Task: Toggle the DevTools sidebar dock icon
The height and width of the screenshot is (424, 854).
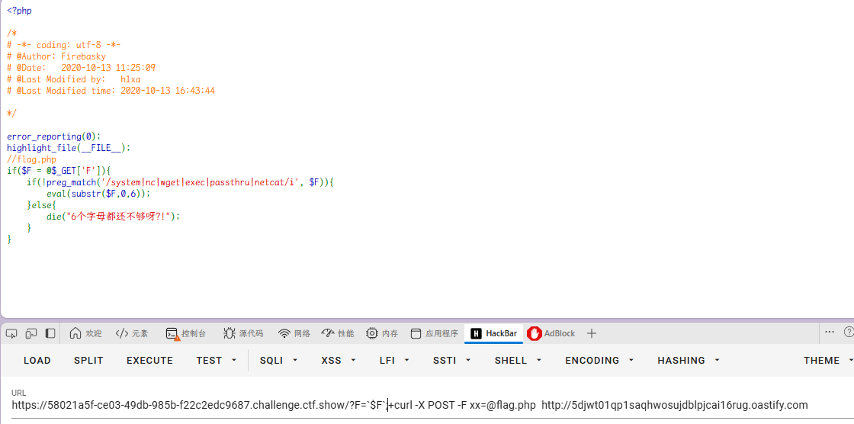Action: point(50,333)
